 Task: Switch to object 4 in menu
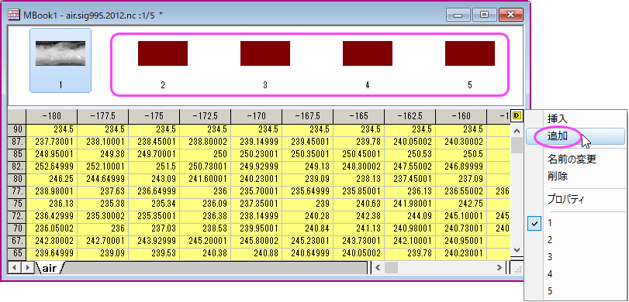[575, 274]
